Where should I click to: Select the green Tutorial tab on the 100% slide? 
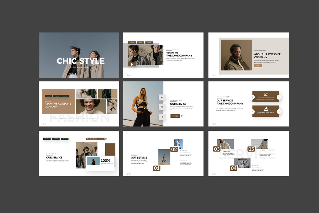(65, 139)
